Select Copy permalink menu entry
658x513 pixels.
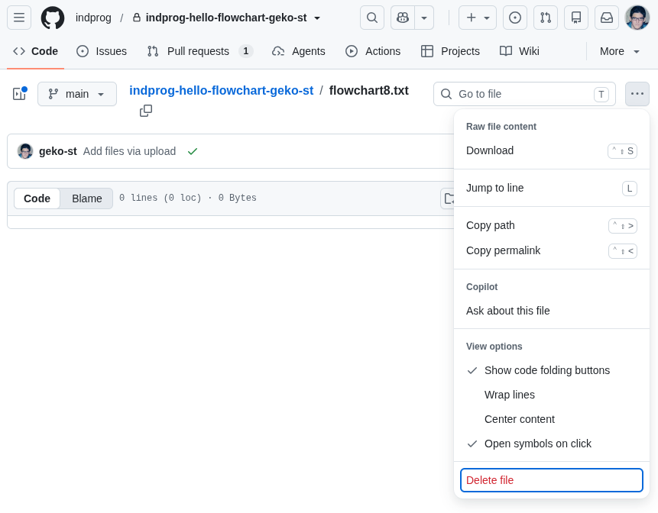[552, 250]
